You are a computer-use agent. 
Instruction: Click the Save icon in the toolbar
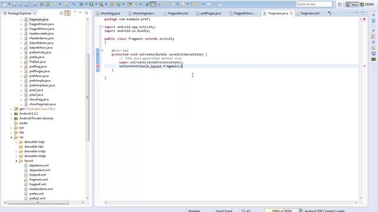(x=14, y=4)
